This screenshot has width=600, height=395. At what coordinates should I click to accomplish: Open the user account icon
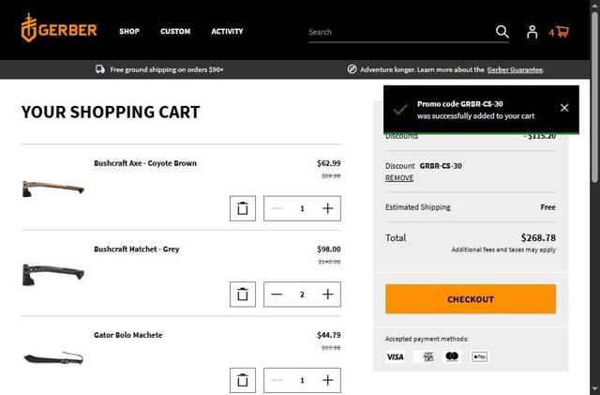pyautogui.click(x=532, y=32)
